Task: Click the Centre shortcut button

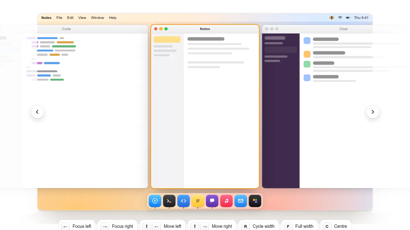Action: click(x=336, y=226)
